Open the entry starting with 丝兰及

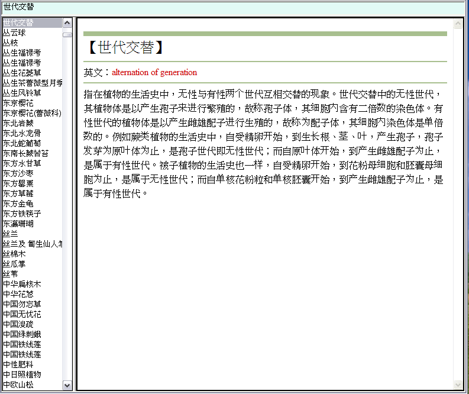click(33, 244)
